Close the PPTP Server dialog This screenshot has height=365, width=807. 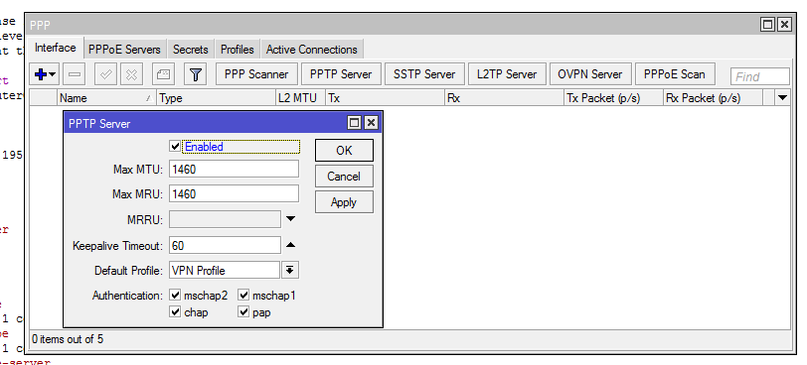(371, 123)
